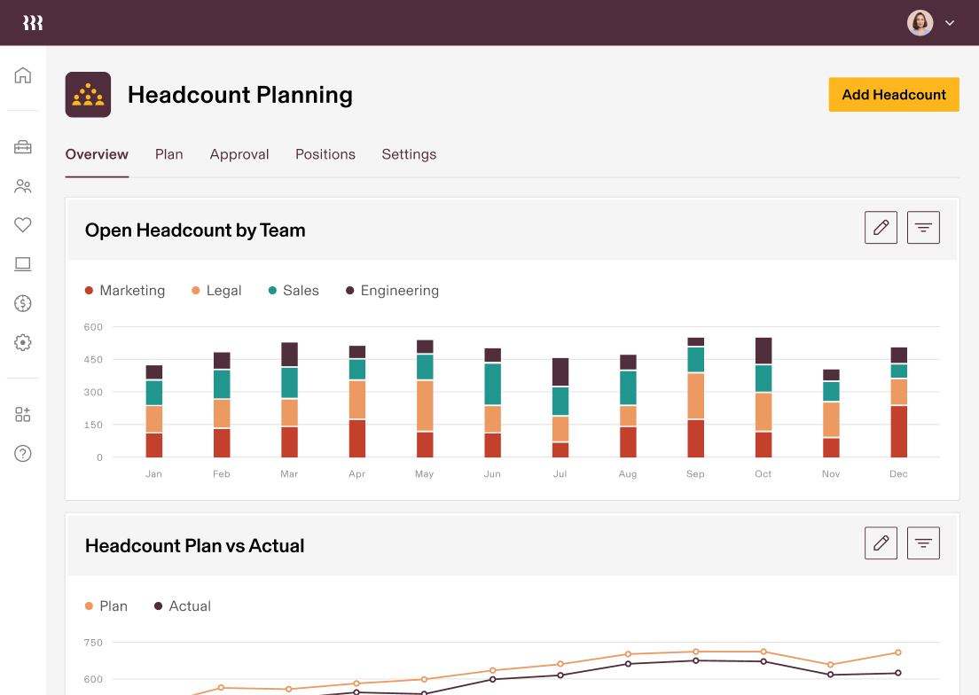The width and height of the screenshot is (979, 695).
Task: Open the Approval tab
Action: tap(239, 154)
